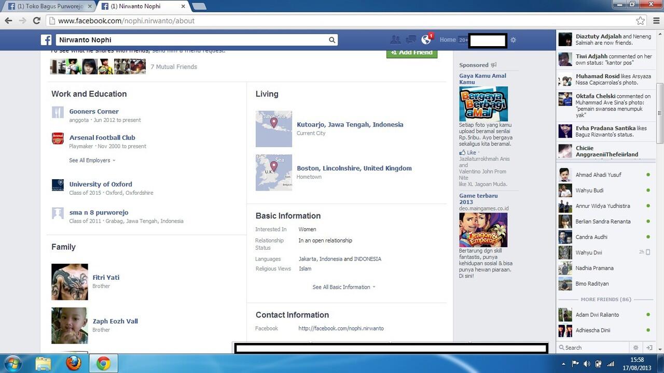Open Gaya Kamu Amal Kamu sponsored link

click(482, 79)
